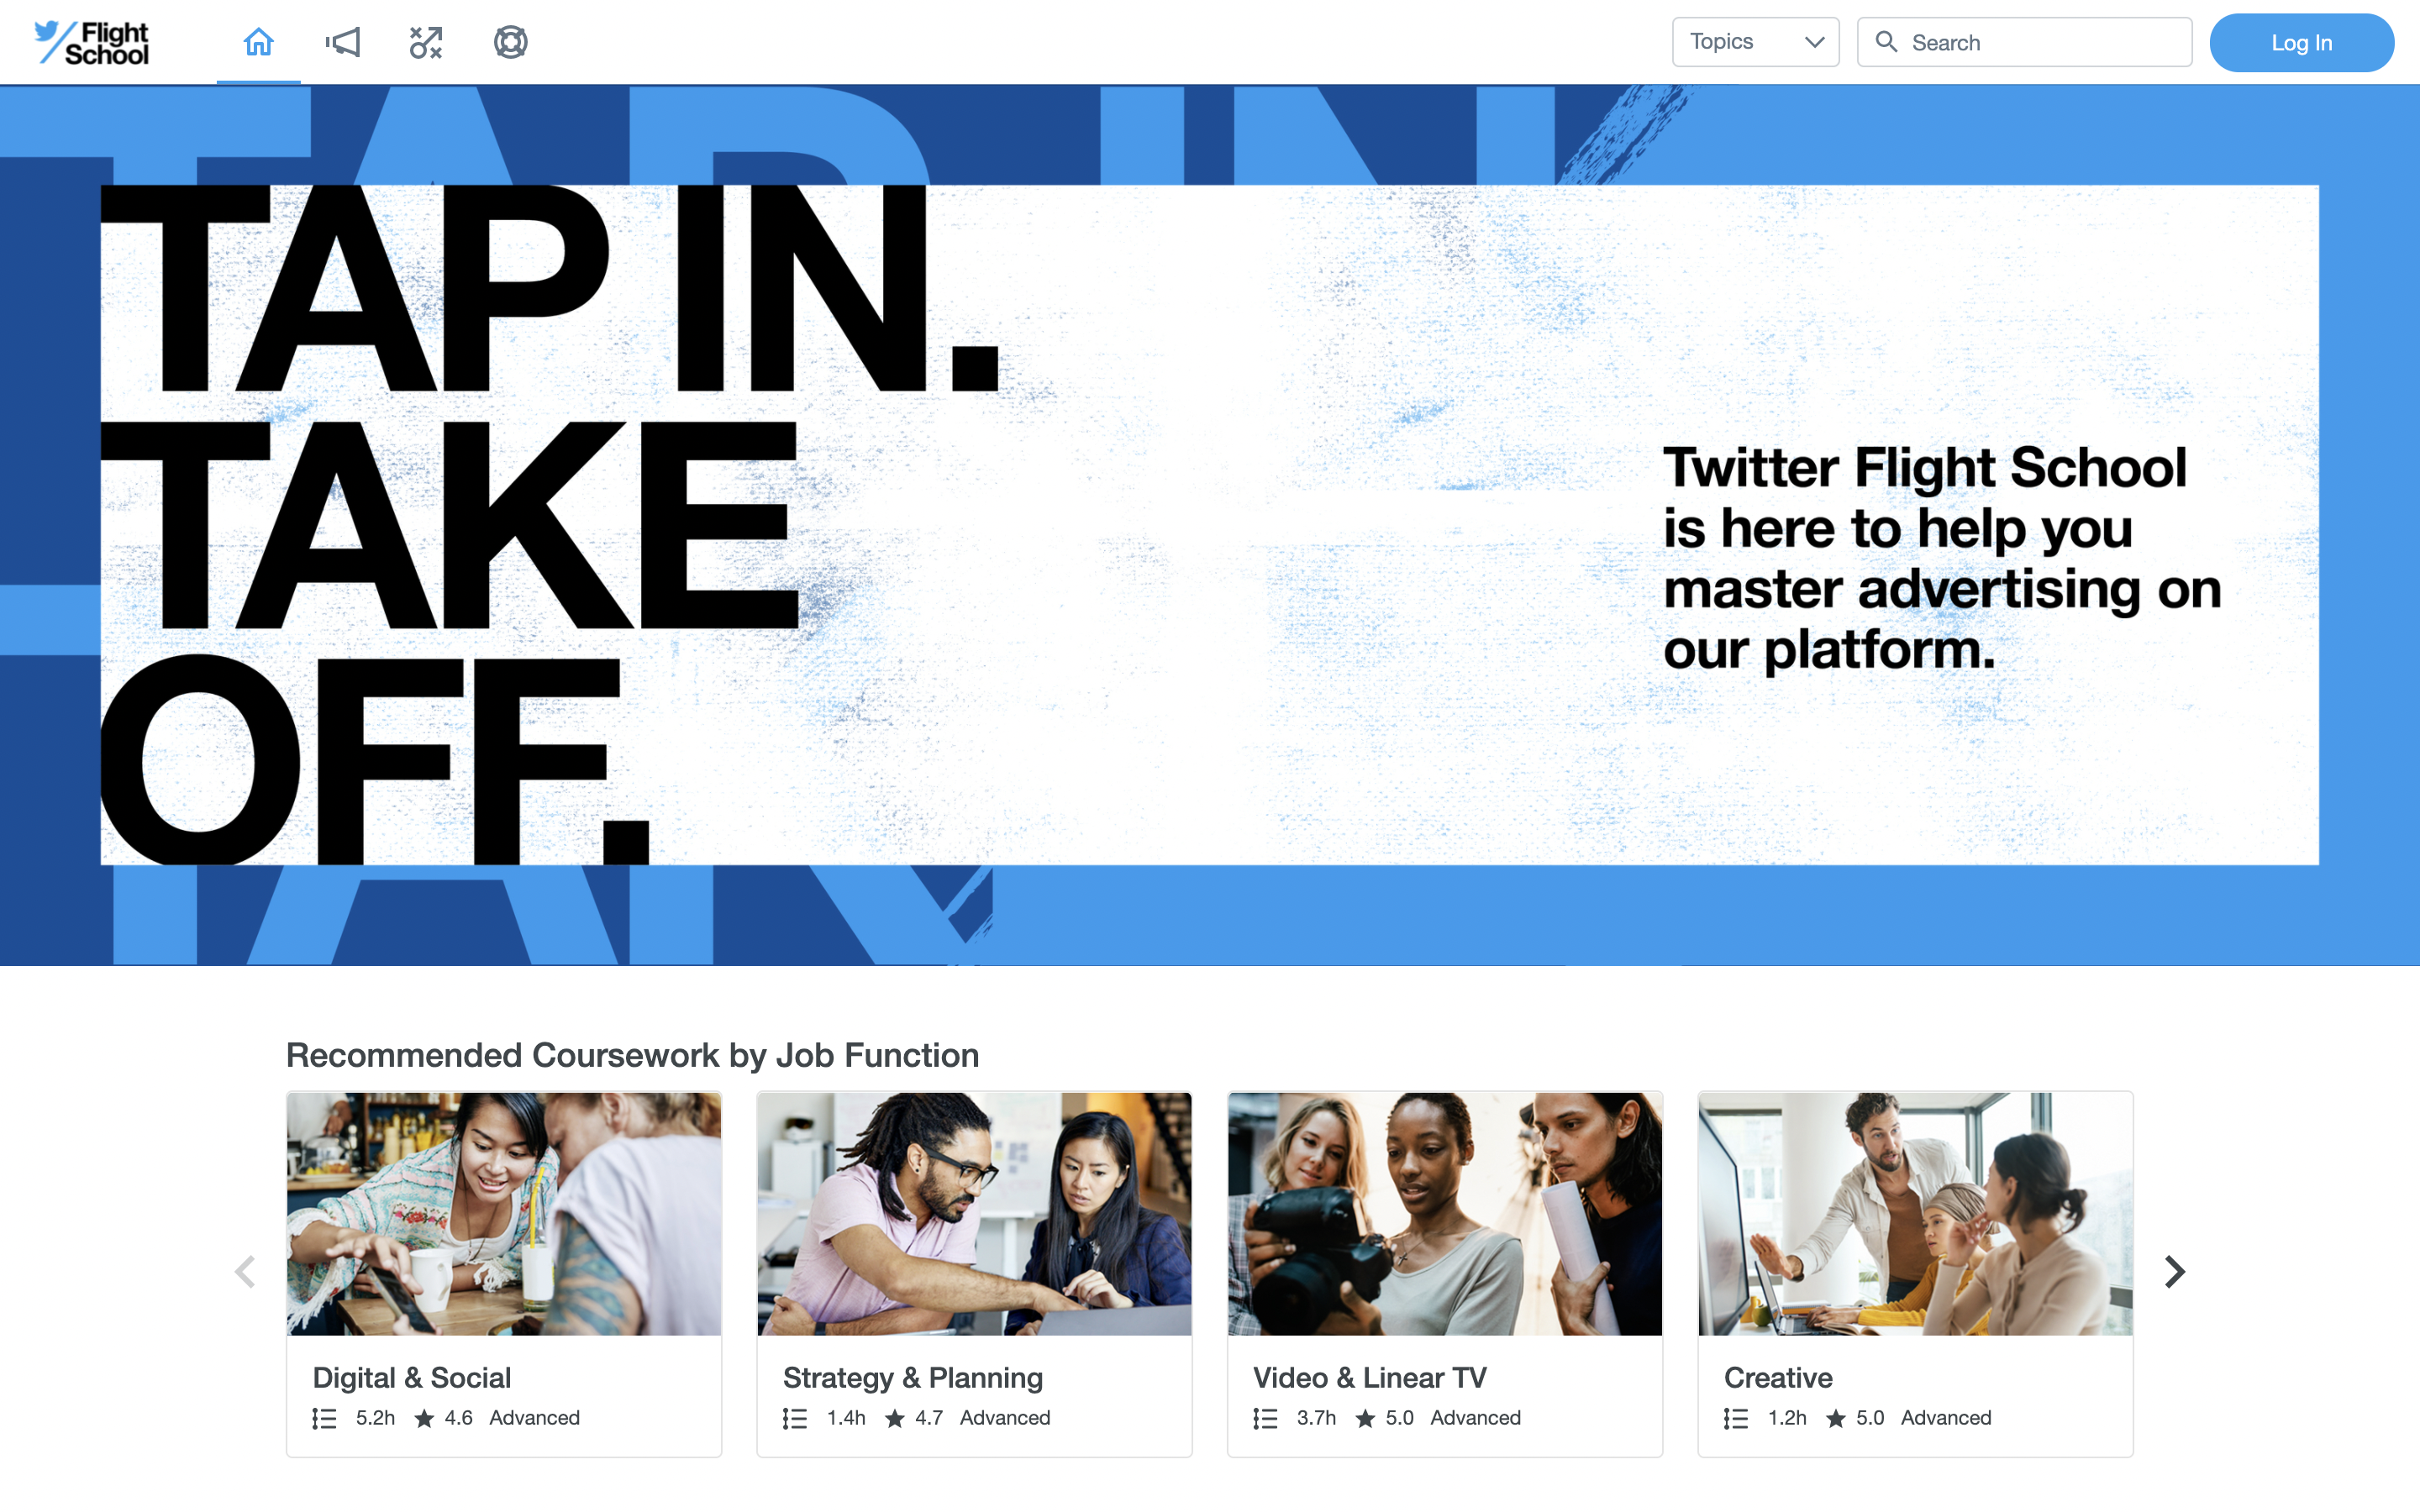Click the TAP IN TAKE OFF hero banner
This screenshot has height=1512, width=2420.
(1210, 525)
